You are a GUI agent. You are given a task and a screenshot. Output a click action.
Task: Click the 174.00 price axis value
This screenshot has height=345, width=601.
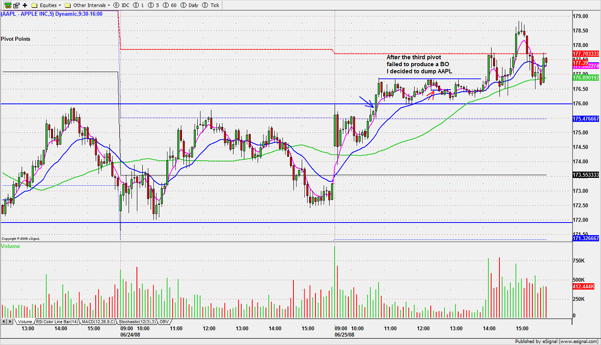(x=581, y=162)
